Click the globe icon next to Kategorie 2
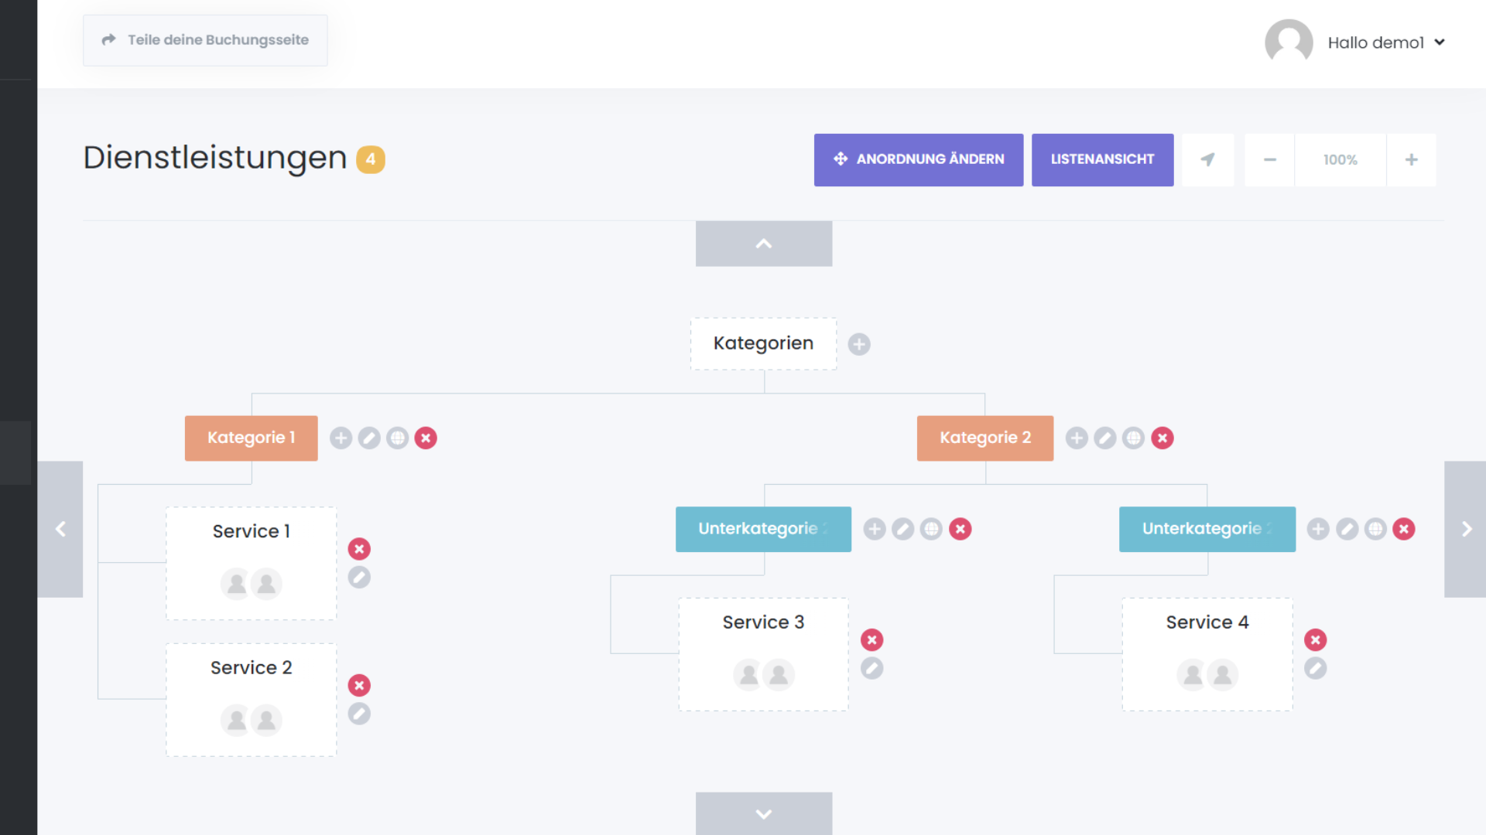The width and height of the screenshot is (1486, 835). [1133, 438]
